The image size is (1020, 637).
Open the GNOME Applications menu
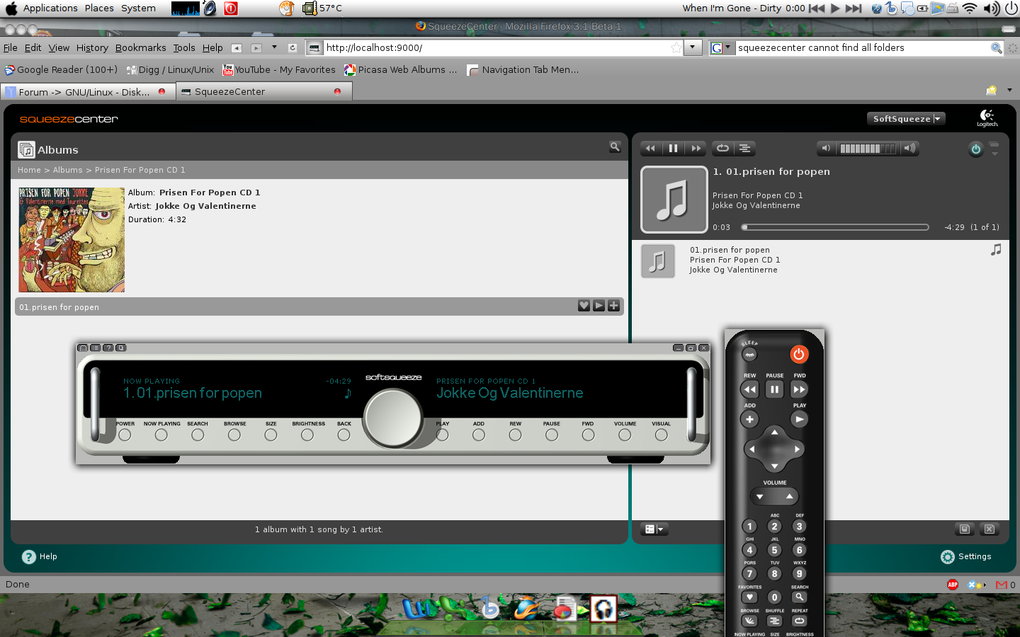[50, 8]
